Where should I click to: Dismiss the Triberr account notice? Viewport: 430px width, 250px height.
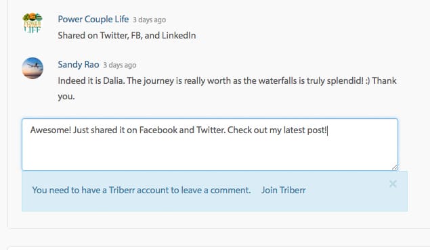(x=393, y=184)
